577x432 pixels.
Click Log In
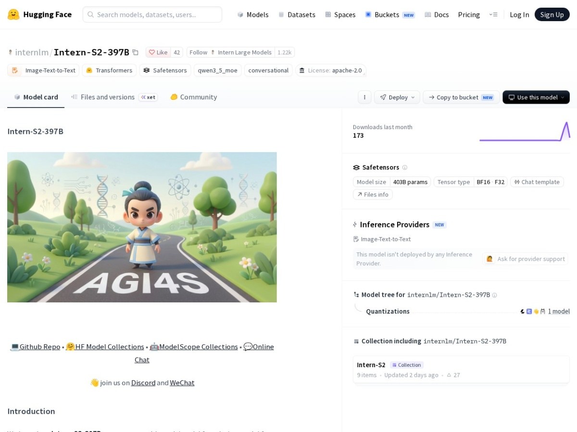coord(519,14)
